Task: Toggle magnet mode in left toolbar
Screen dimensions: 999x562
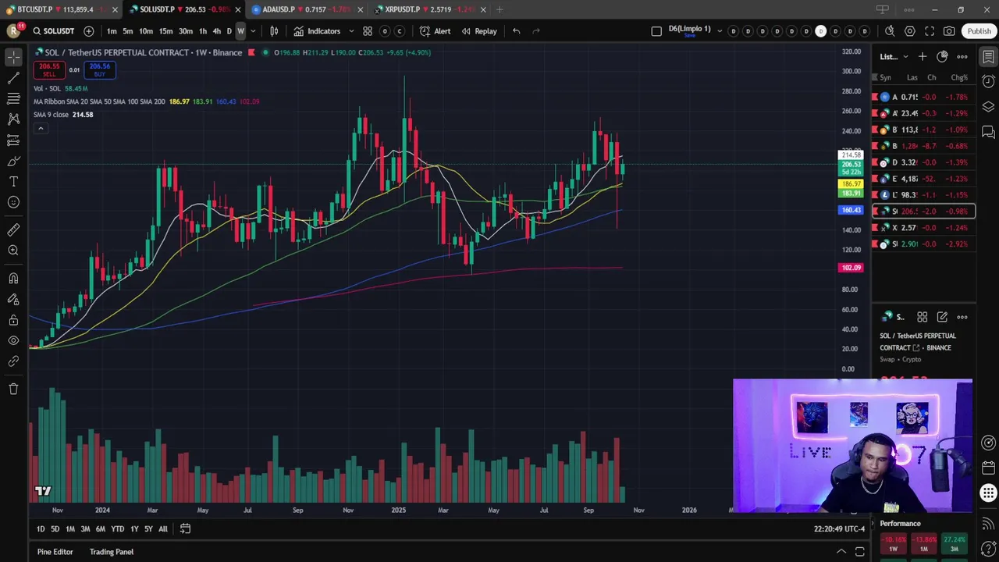Action: (x=13, y=279)
